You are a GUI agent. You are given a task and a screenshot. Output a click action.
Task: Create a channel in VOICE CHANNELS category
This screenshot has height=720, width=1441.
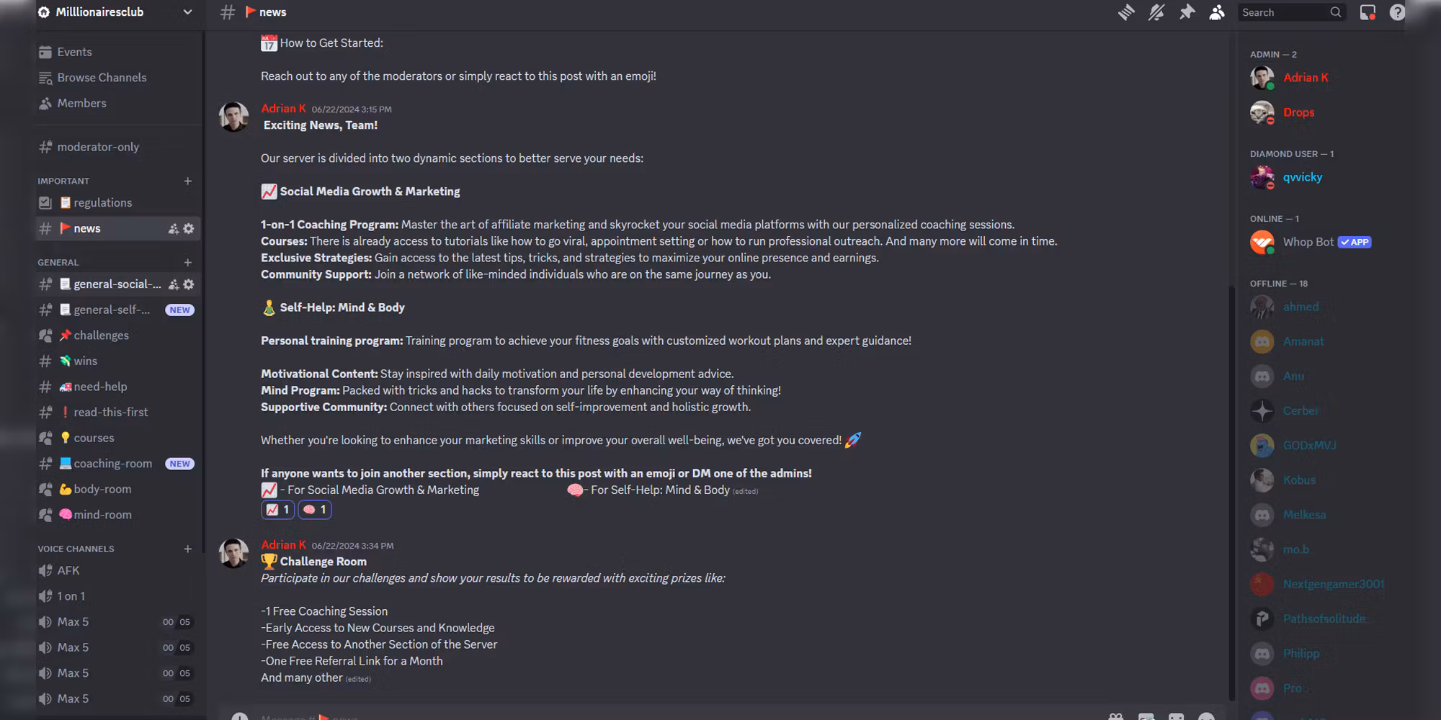click(x=188, y=549)
